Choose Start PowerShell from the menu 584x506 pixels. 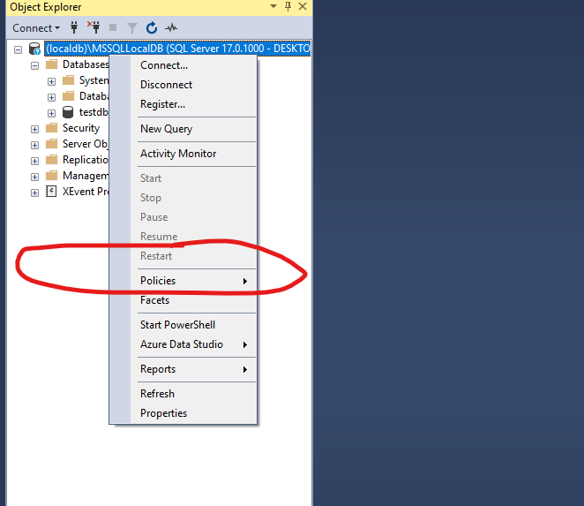177,325
